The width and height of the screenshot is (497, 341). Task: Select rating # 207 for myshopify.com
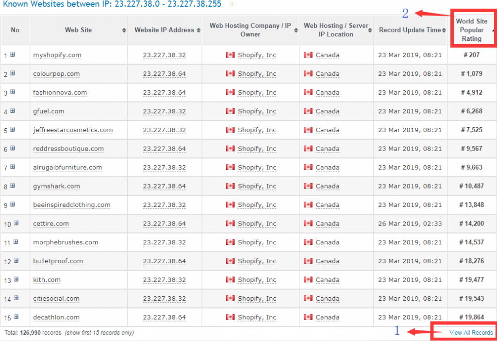pyautogui.click(x=472, y=54)
